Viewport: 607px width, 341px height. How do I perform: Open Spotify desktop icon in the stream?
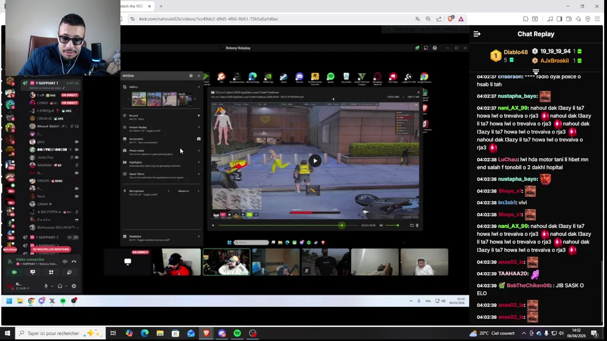pyautogui.click(x=331, y=77)
